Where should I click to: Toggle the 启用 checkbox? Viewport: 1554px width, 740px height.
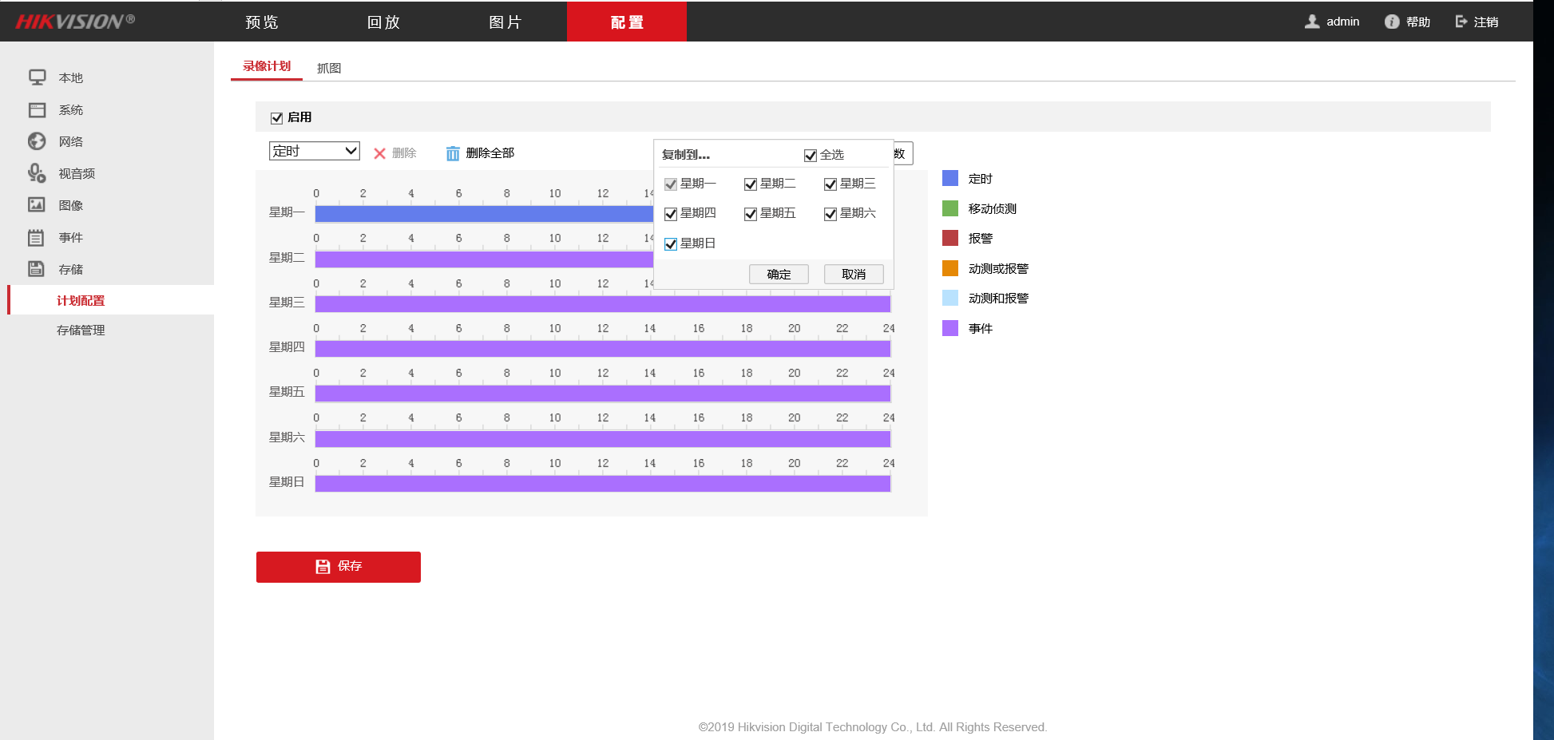coord(277,118)
